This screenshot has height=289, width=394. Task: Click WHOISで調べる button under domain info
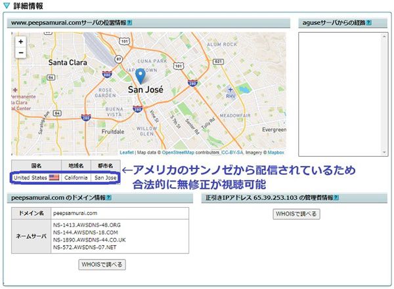coord(102,264)
